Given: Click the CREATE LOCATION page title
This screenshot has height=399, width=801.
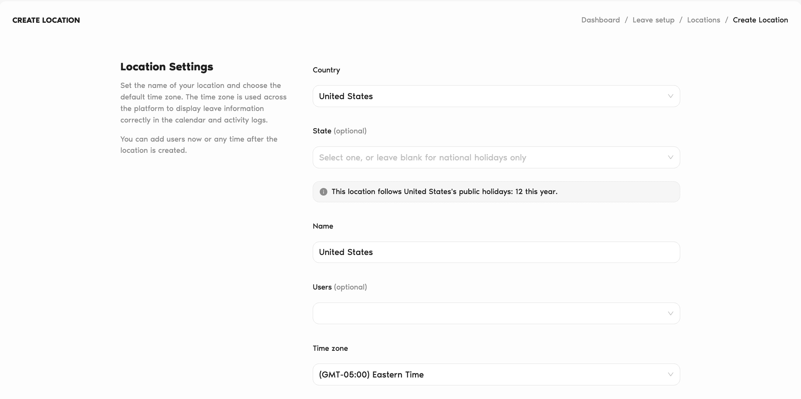Looking at the screenshot, I should (x=46, y=20).
